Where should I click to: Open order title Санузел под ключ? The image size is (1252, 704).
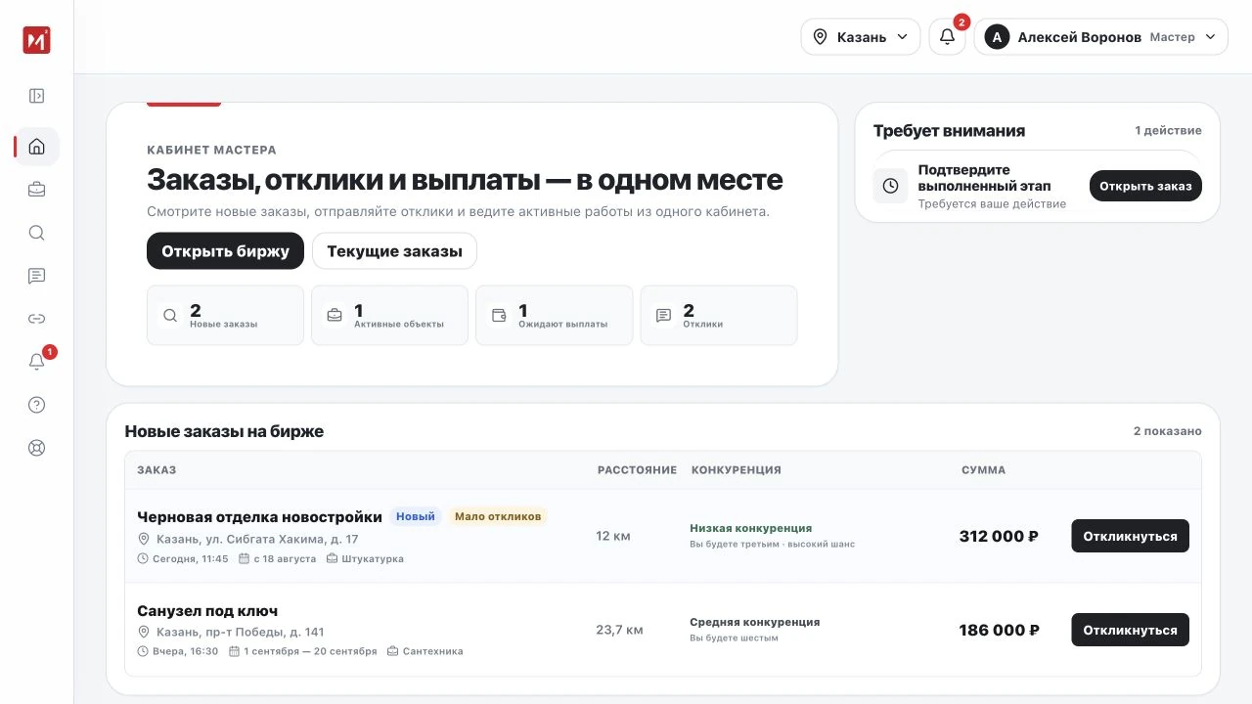coord(207,611)
